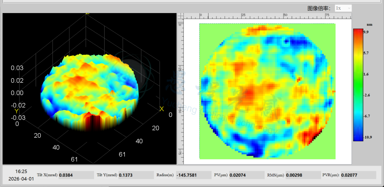Click the '1.6' color scale value
This screenshot has width=384, height=187.
coord(367,74)
